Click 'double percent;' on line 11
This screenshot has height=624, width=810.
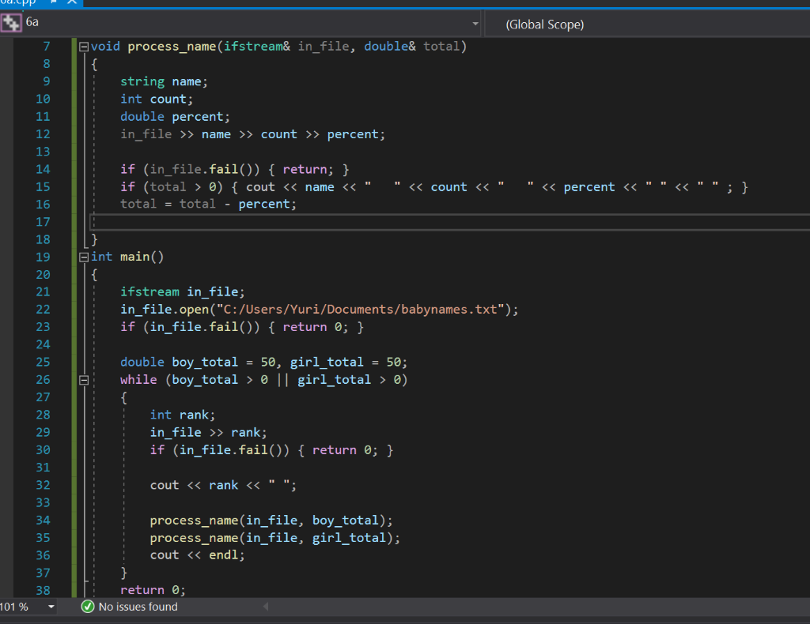175,117
